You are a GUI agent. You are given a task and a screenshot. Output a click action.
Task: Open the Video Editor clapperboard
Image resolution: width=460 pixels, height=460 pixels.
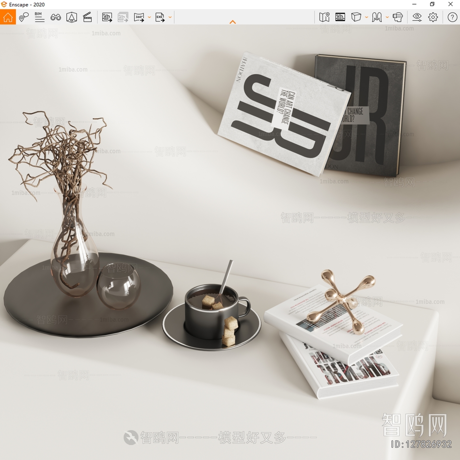pos(87,17)
